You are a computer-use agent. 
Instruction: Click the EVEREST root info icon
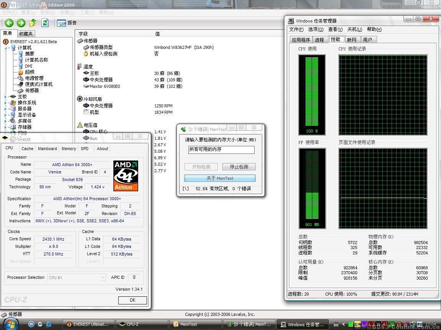6,42
